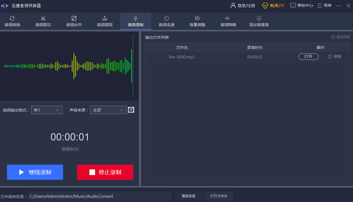Click 打开 for Rec 0000.mp3
The width and height of the screenshot is (353, 202).
(x=308, y=57)
